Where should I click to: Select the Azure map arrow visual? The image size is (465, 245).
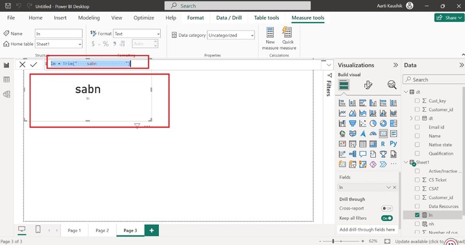tap(363, 134)
